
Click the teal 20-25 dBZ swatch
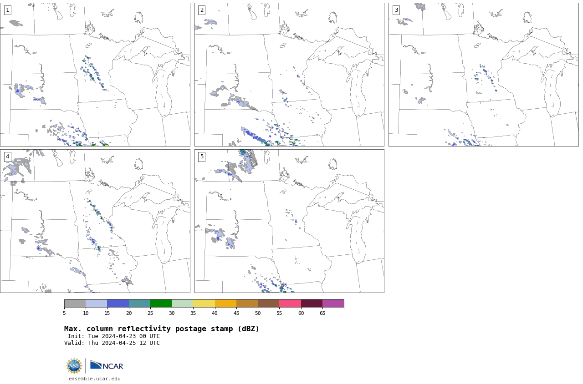pyautogui.click(x=139, y=303)
